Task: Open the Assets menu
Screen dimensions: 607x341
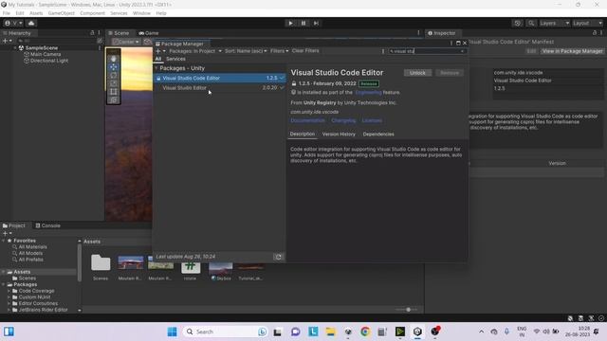Action: (x=36, y=13)
